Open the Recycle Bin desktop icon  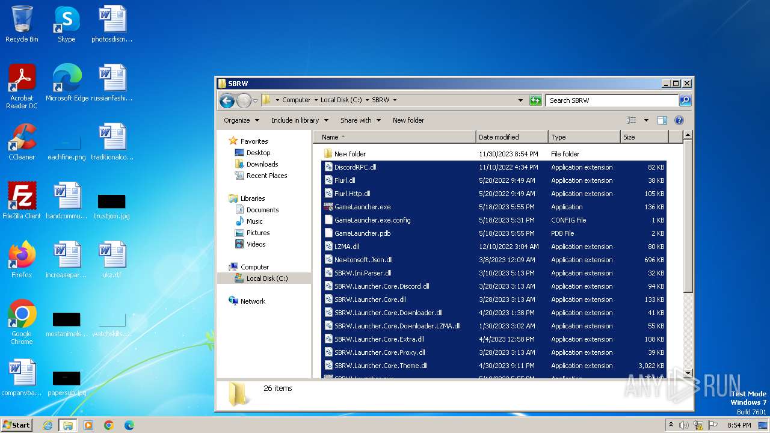pyautogui.click(x=22, y=25)
